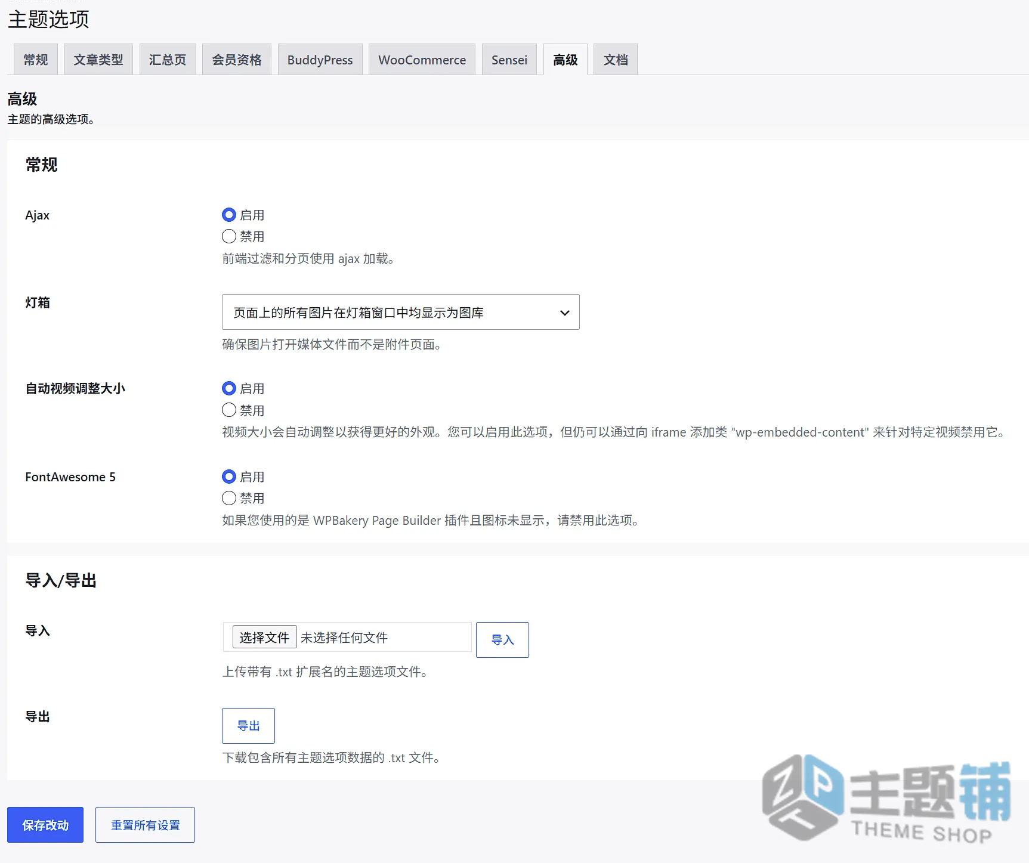Viewport: 1029px width, 863px height.
Task: Expand the 灯箱 dropdown menu
Action: 401,312
